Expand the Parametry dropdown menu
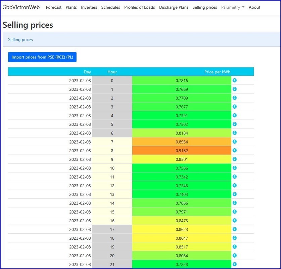 232,7
